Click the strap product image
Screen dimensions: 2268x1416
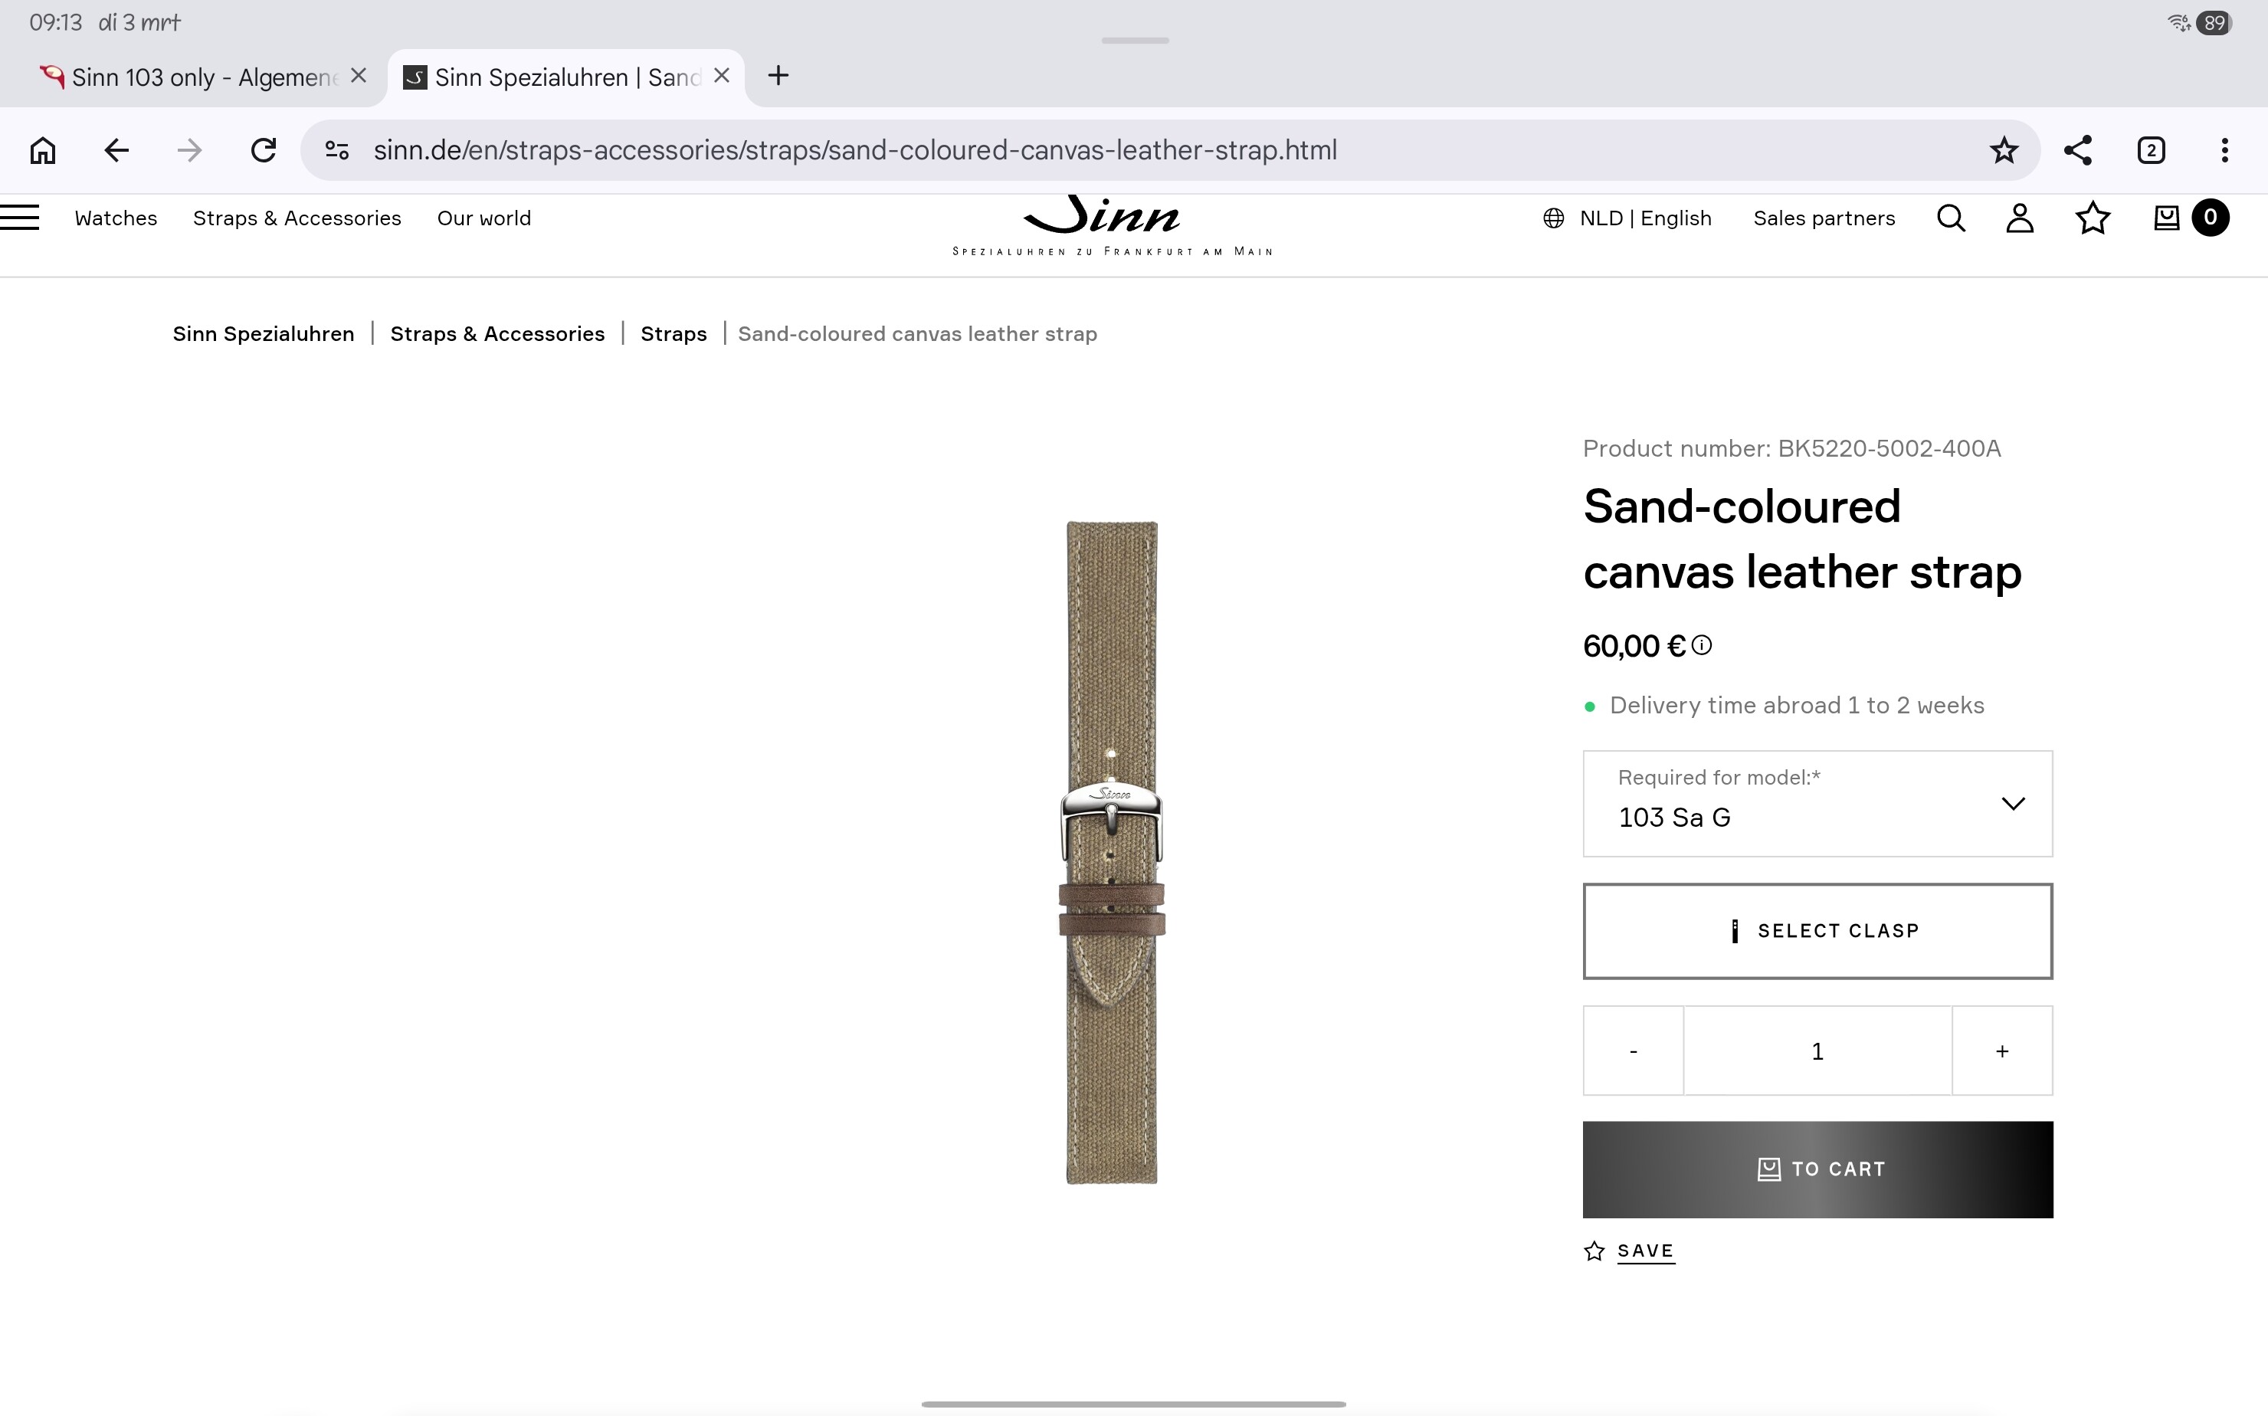coord(1112,852)
